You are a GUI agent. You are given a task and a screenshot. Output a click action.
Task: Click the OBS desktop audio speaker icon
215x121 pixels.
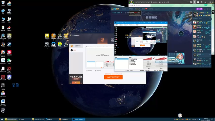click(166, 58)
